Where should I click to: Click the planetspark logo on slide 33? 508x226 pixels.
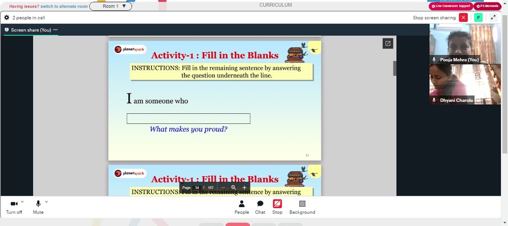(130, 50)
